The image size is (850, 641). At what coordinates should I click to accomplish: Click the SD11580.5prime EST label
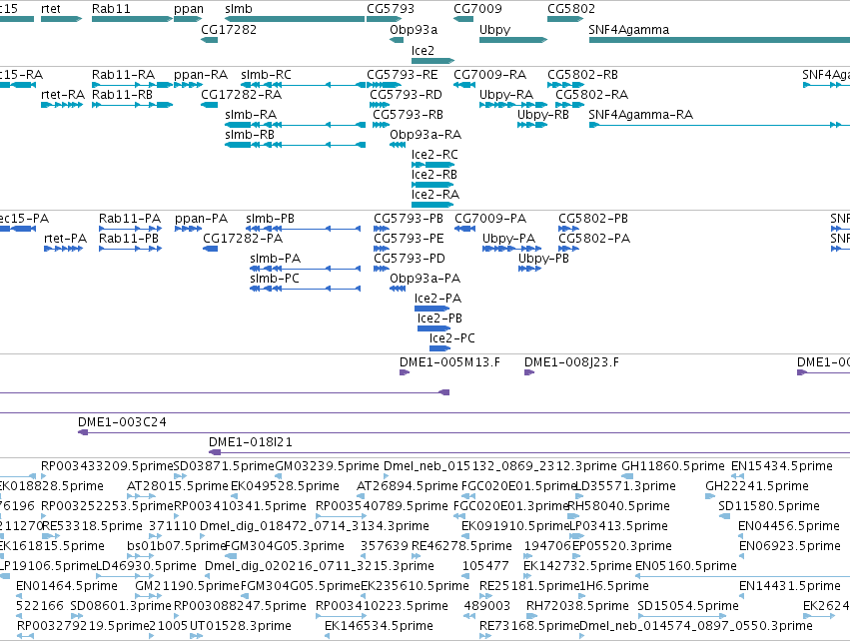(x=769, y=506)
